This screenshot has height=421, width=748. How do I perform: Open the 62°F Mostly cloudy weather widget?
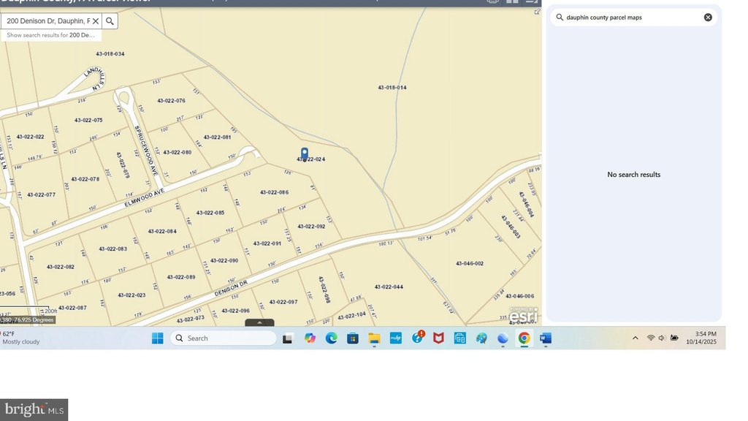point(20,338)
